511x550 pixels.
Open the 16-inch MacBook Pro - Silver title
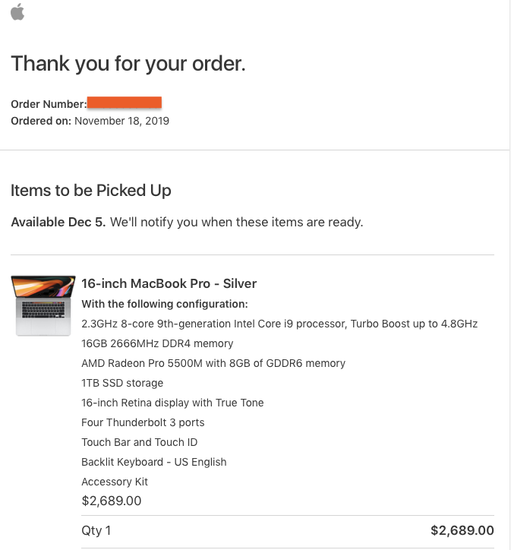point(169,283)
